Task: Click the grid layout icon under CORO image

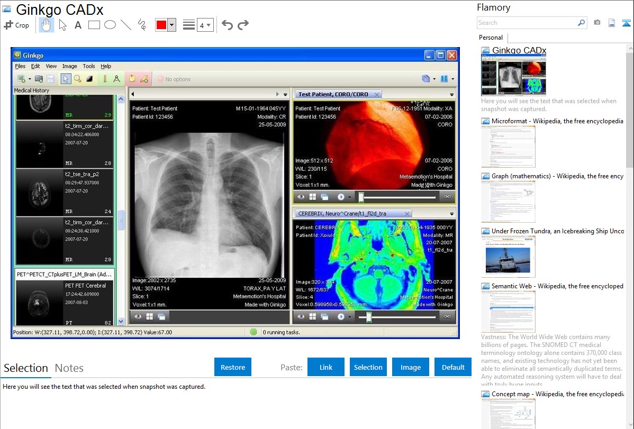Action: [313, 197]
